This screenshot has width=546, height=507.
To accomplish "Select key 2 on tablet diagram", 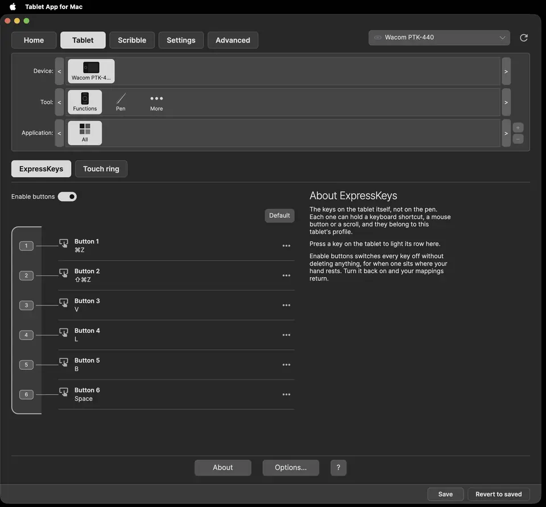I will pyautogui.click(x=26, y=275).
